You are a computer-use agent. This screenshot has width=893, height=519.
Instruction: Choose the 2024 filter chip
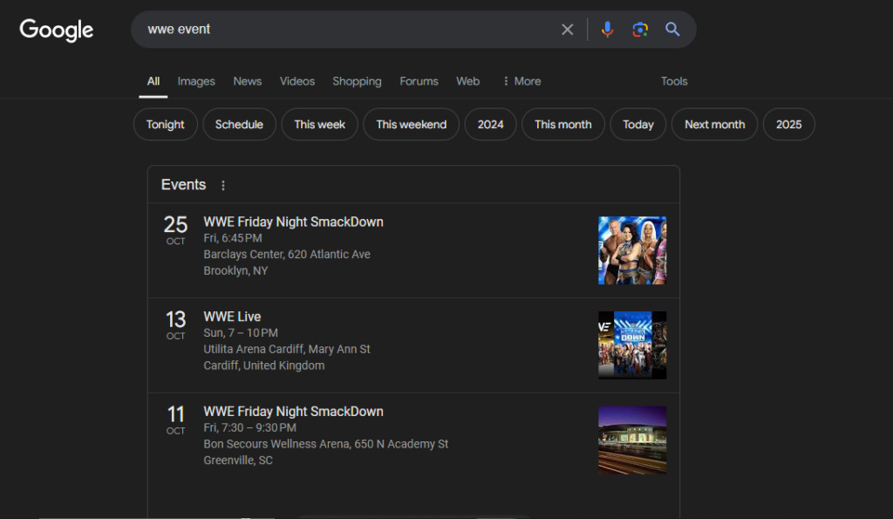click(x=490, y=124)
